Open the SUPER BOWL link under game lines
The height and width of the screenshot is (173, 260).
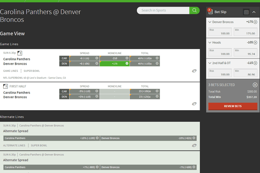click(32, 71)
